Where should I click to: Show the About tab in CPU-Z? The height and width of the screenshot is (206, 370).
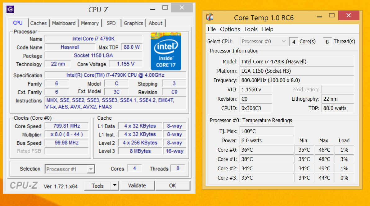click(x=156, y=23)
